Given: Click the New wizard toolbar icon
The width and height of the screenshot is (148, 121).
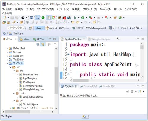Looking at the screenshot, I should point(4,18).
